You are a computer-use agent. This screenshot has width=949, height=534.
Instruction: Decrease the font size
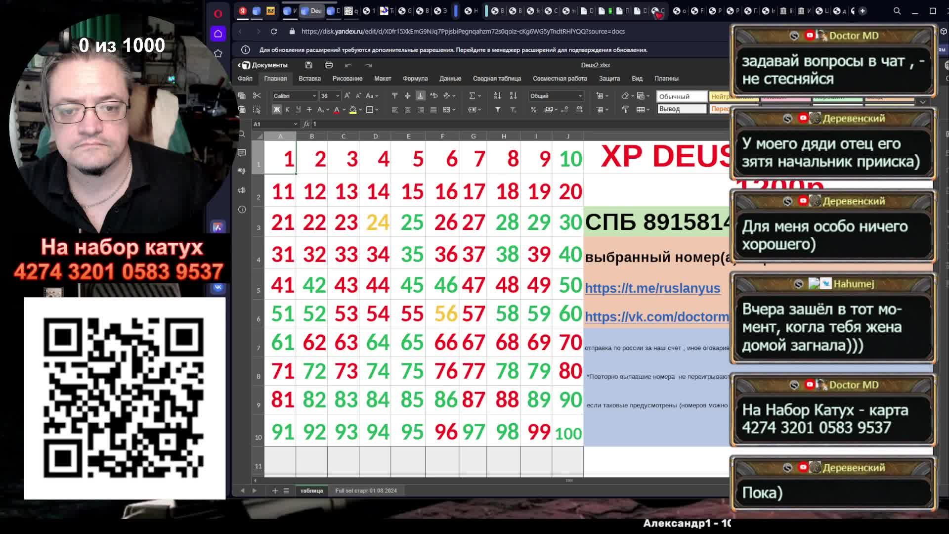click(358, 95)
